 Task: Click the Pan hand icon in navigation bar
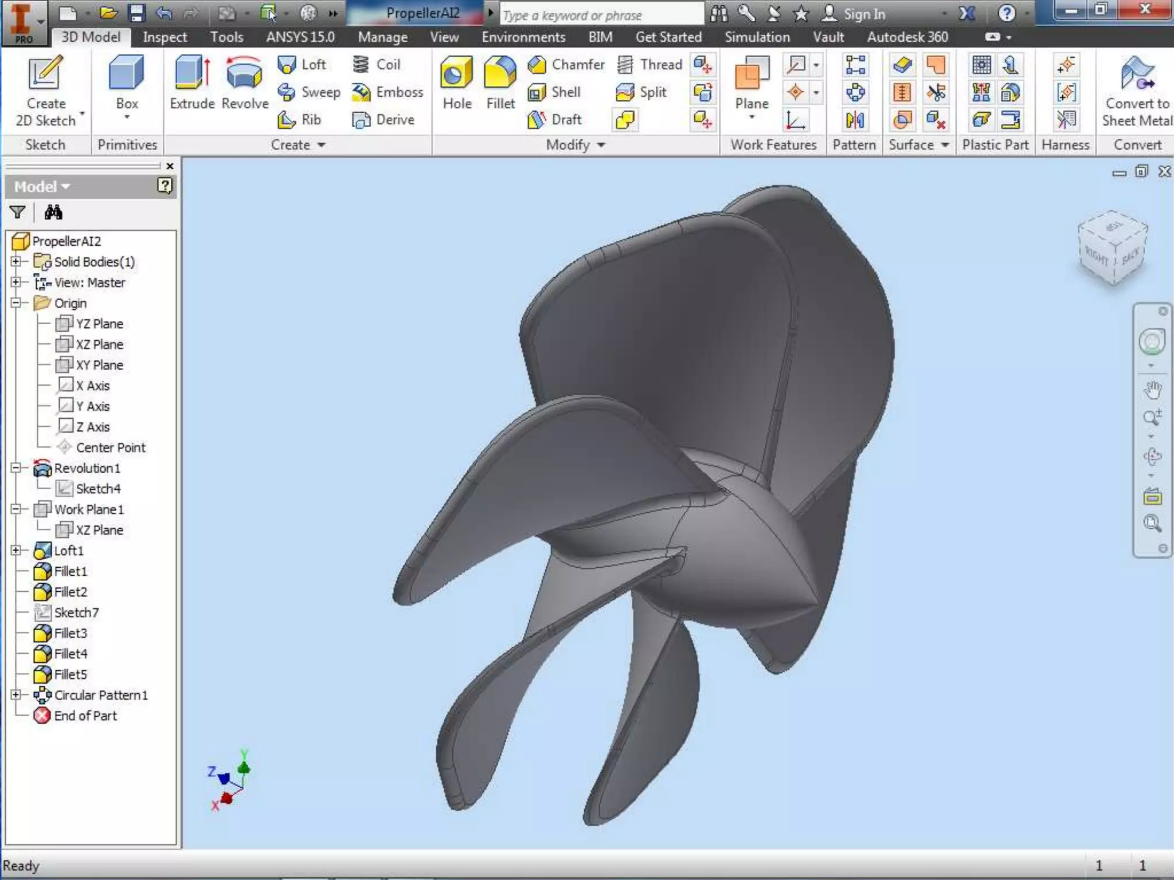[x=1152, y=390]
